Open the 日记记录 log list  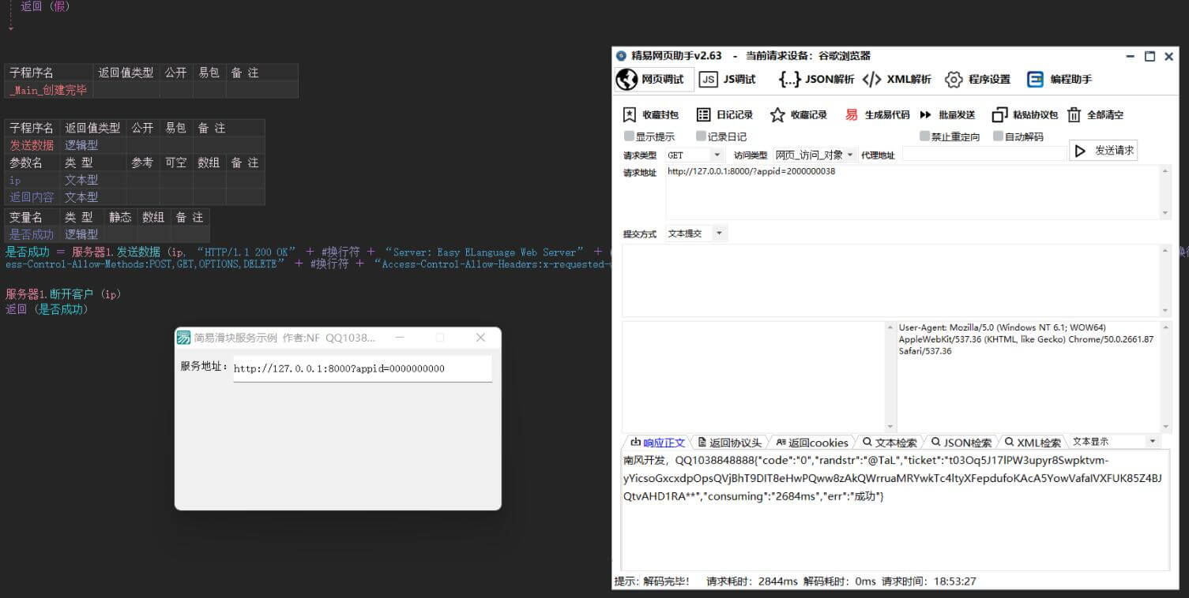pos(724,115)
